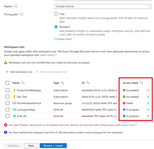Select the Free pricing plan radio button
Screen dimensions: 154x149
[x=56, y=14]
